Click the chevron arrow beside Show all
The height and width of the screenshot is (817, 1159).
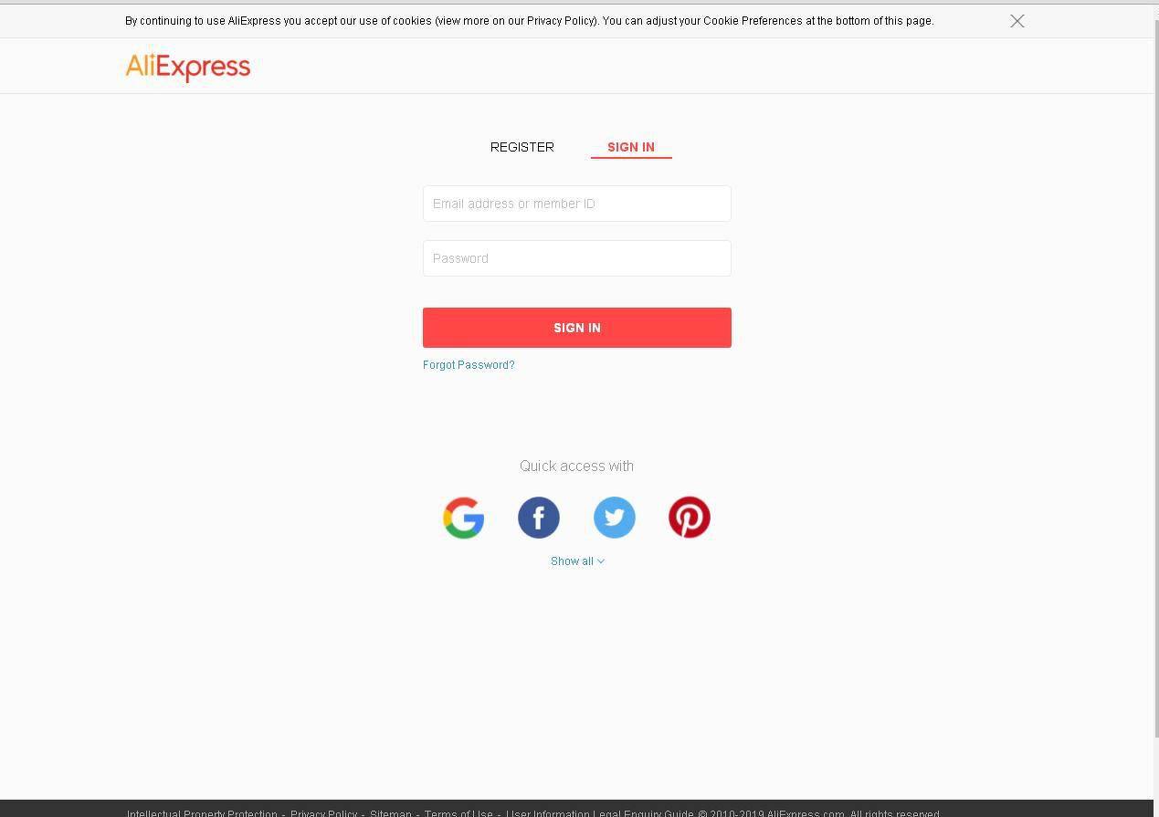click(x=601, y=561)
